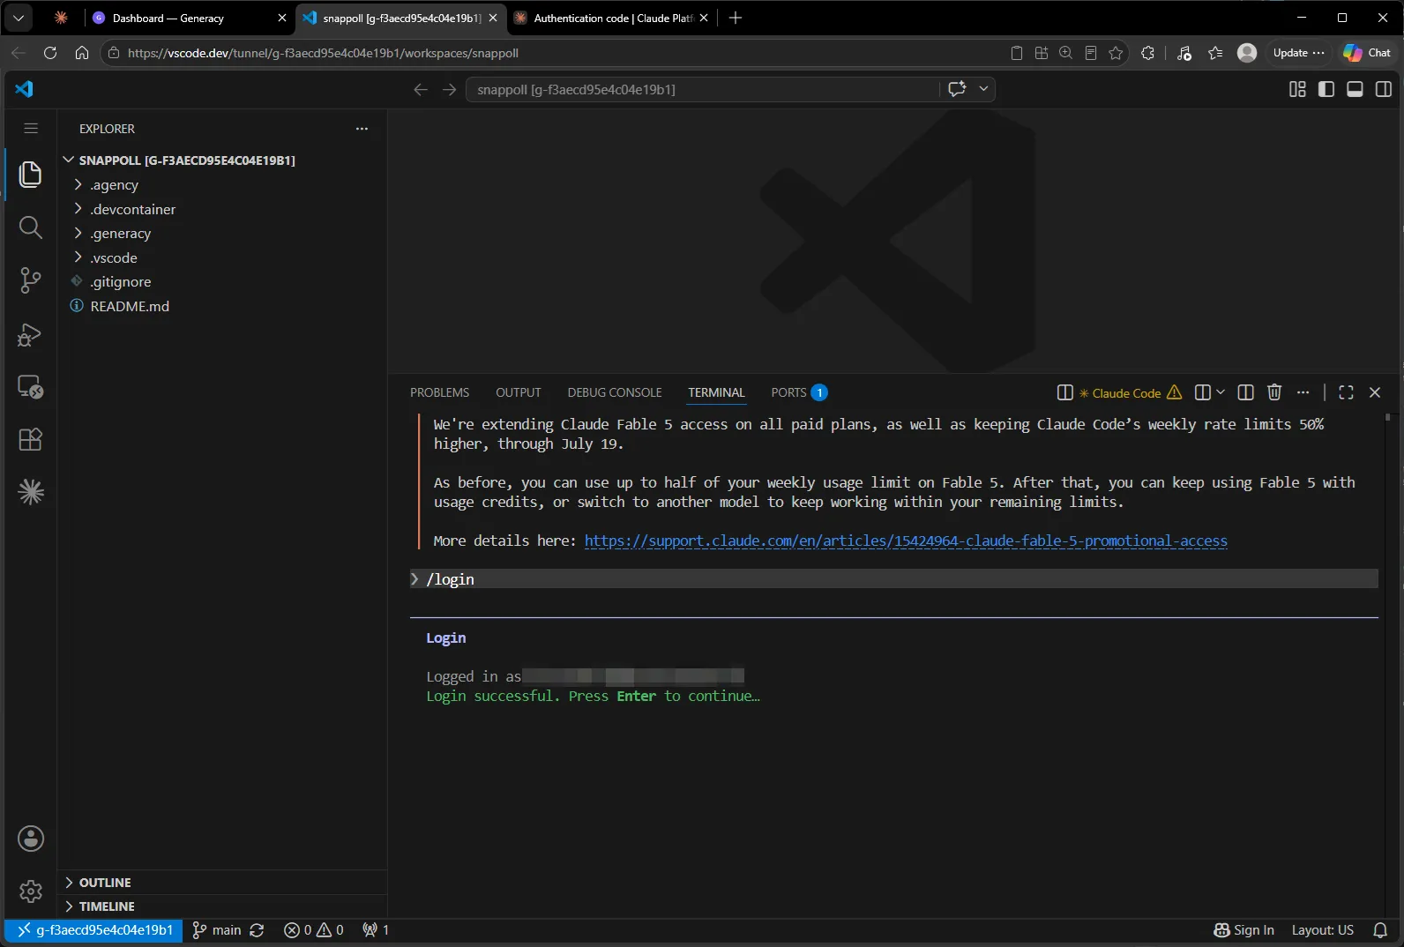Toggle the bottom panel visibility
The height and width of the screenshot is (947, 1404).
[1355, 89]
